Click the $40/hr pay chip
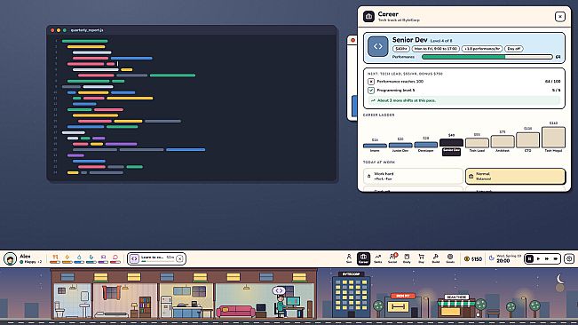 click(x=400, y=49)
